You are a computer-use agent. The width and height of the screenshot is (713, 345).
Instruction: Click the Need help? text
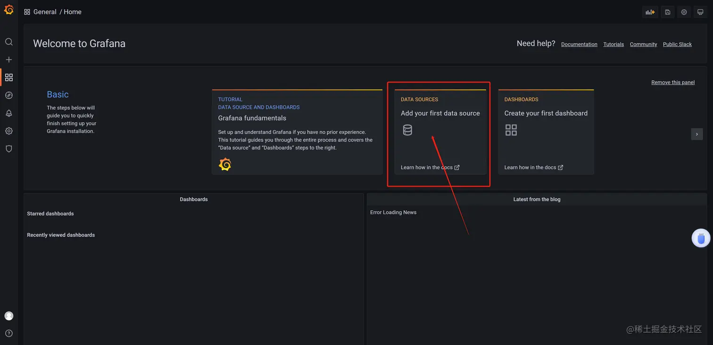point(536,43)
